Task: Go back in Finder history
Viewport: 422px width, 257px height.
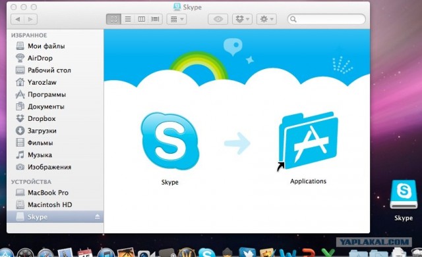Action: coord(18,19)
